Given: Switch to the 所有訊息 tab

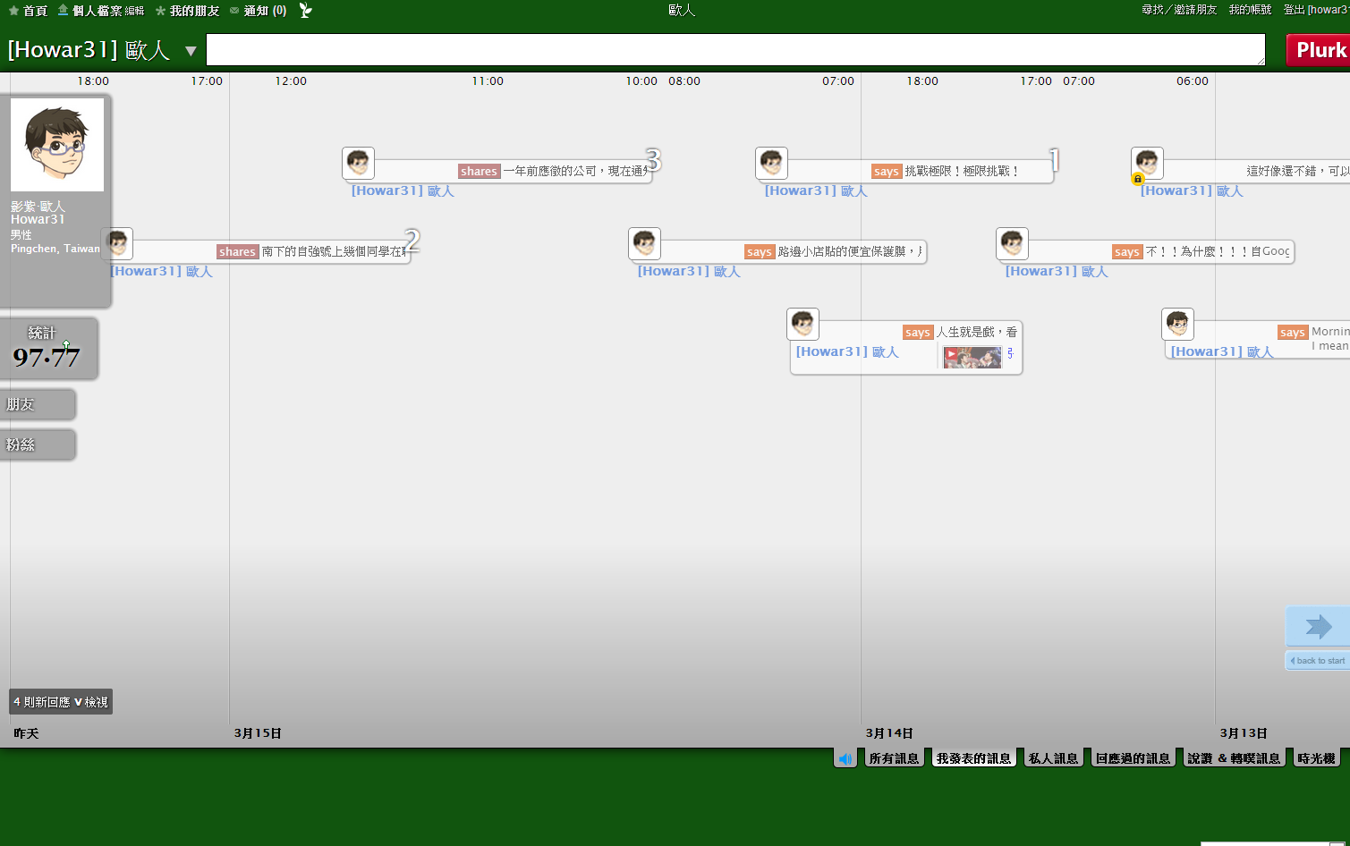Looking at the screenshot, I should 894,758.
